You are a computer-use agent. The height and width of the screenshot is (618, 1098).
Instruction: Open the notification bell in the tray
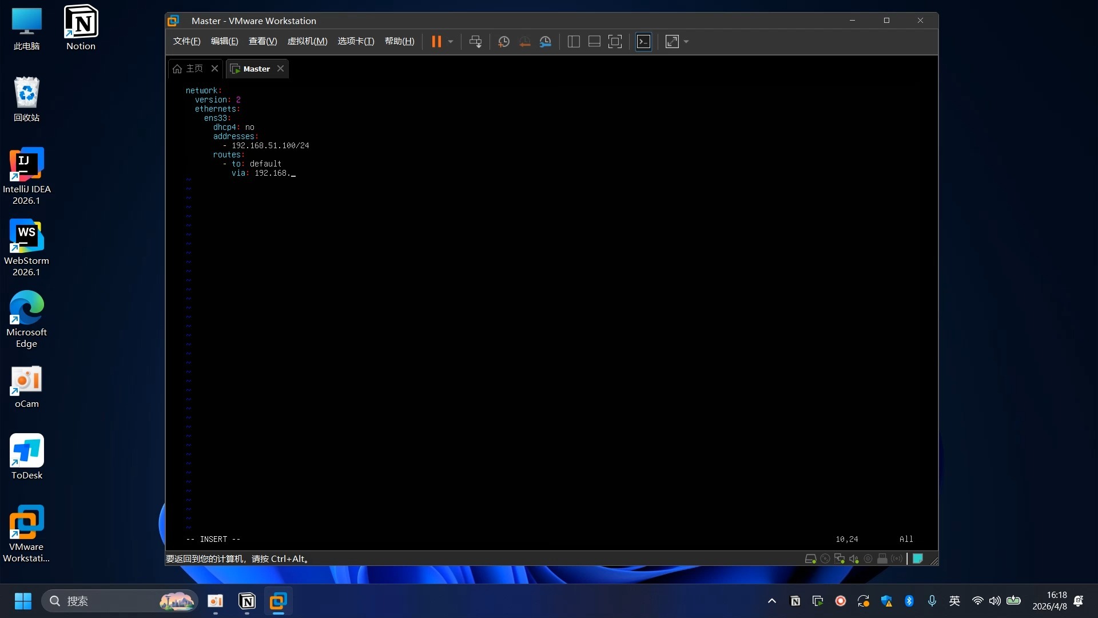[x=1079, y=601]
